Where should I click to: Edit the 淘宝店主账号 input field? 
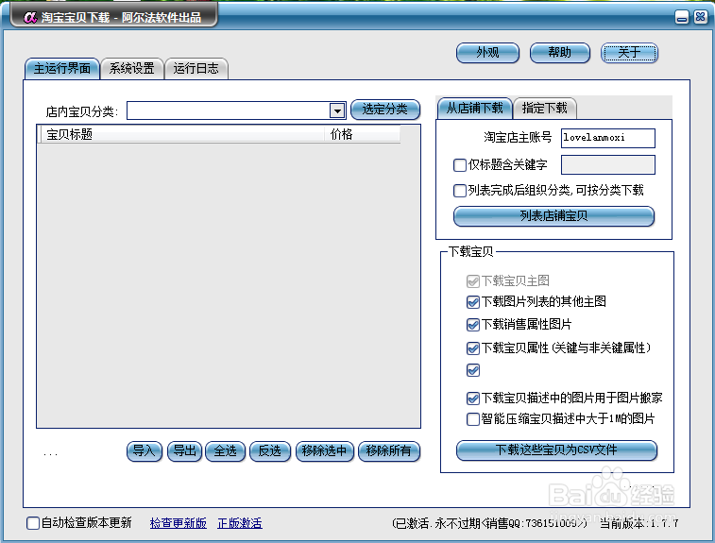click(x=608, y=138)
